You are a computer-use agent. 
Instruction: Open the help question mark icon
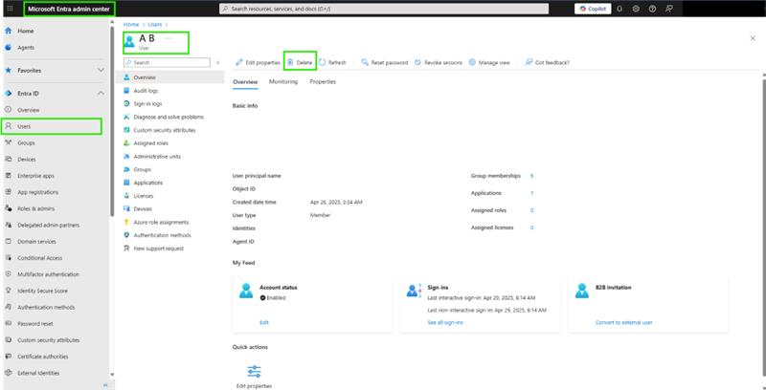tap(652, 9)
